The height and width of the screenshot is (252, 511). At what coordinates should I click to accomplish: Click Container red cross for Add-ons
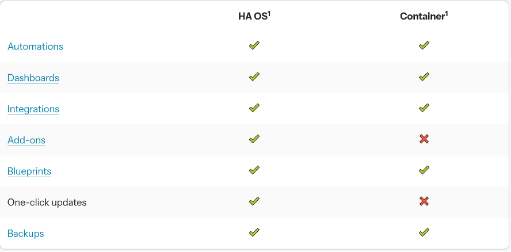pos(424,139)
